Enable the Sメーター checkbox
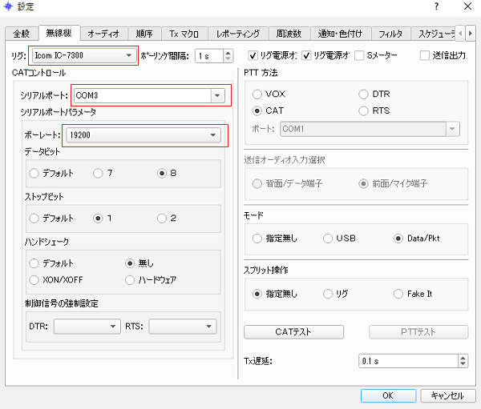Viewport: 481px width, 409px height. click(360, 56)
